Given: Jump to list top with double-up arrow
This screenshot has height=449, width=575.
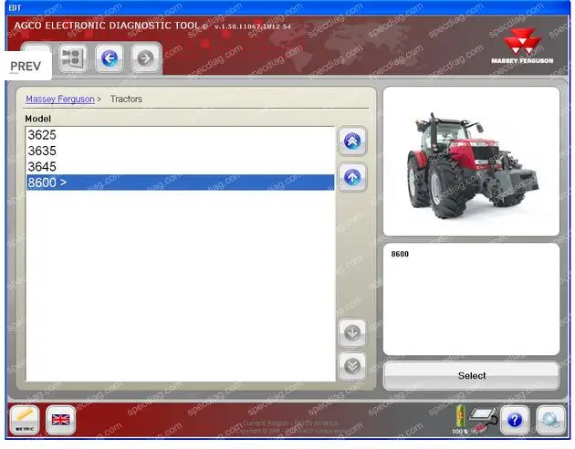Looking at the screenshot, I should 352,141.
